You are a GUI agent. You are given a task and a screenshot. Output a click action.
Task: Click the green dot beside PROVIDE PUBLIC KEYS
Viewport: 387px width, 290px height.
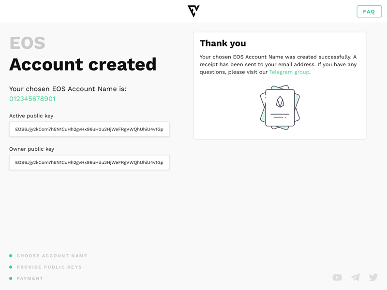coord(11,267)
